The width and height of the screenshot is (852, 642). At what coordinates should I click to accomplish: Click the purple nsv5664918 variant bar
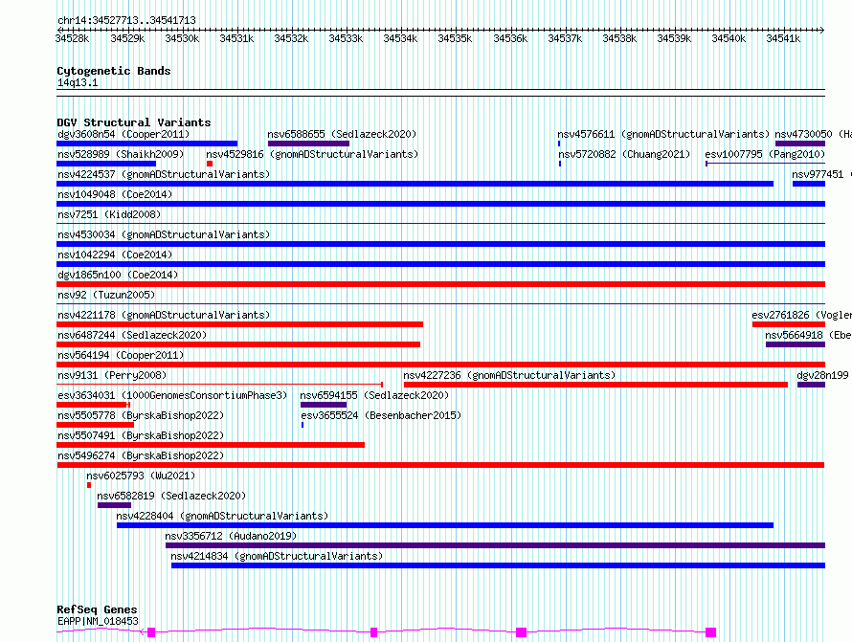click(x=796, y=344)
